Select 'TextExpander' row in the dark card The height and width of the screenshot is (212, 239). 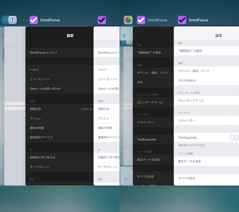pyautogui.click(x=153, y=139)
